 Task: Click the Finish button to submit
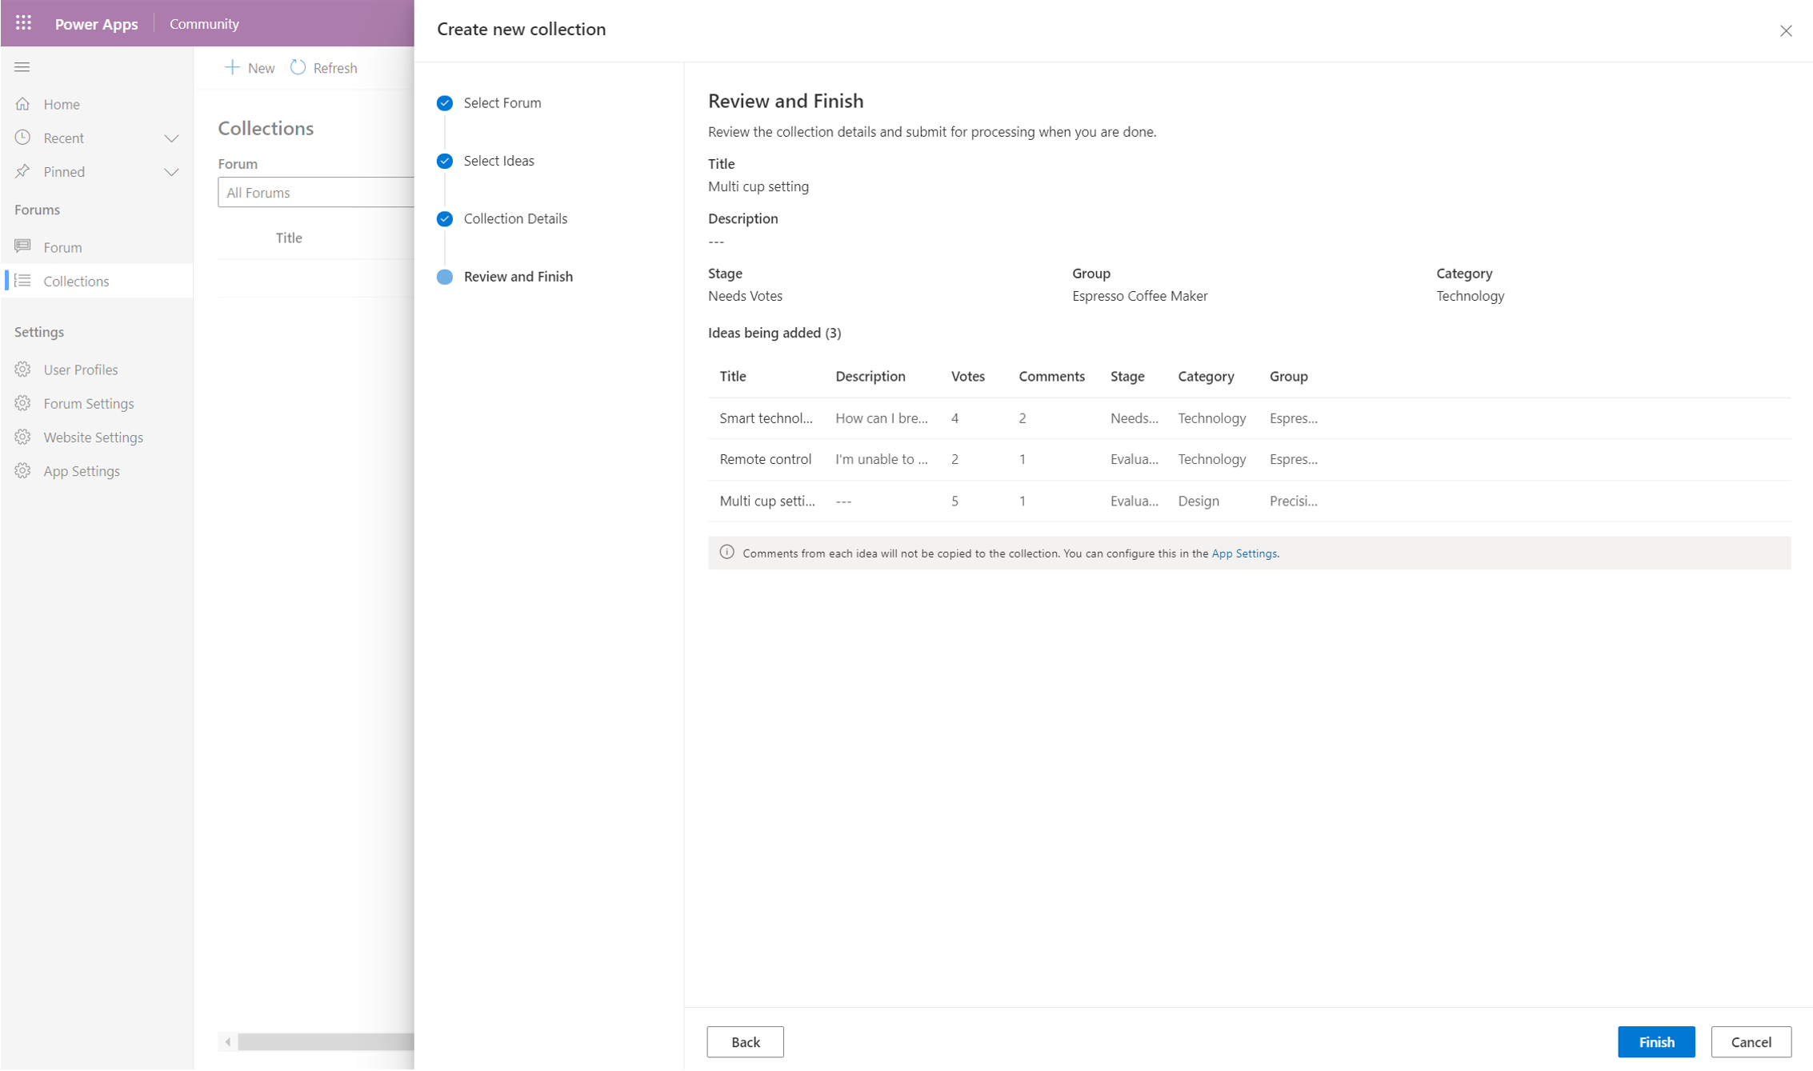pos(1656,1041)
